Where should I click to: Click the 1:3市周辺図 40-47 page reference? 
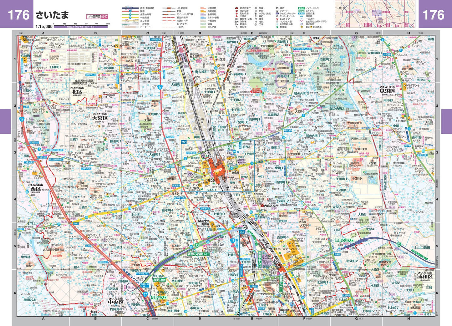coord(97,17)
